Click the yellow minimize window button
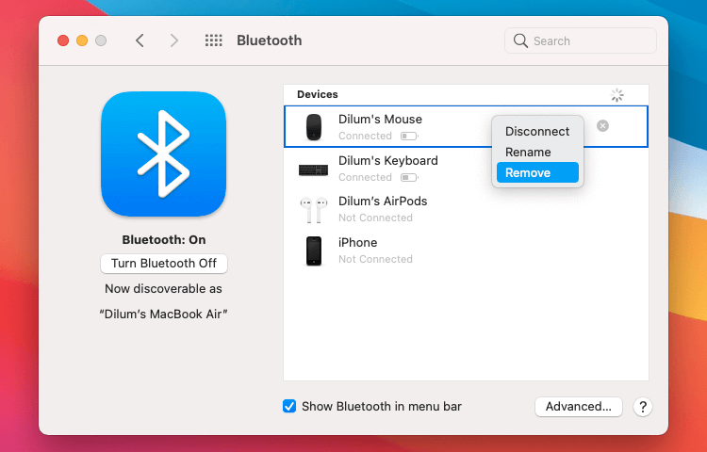 82,40
